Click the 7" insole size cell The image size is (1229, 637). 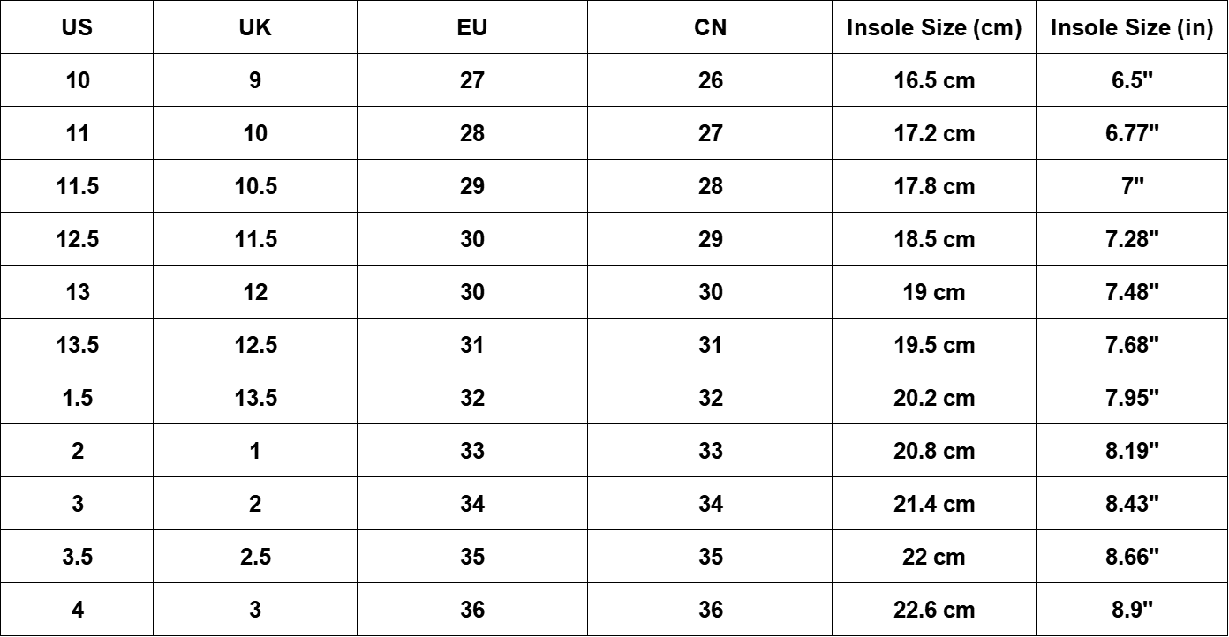point(1132,186)
